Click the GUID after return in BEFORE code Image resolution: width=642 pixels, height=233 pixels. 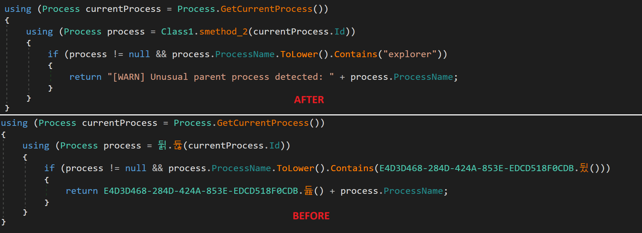pos(201,191)
